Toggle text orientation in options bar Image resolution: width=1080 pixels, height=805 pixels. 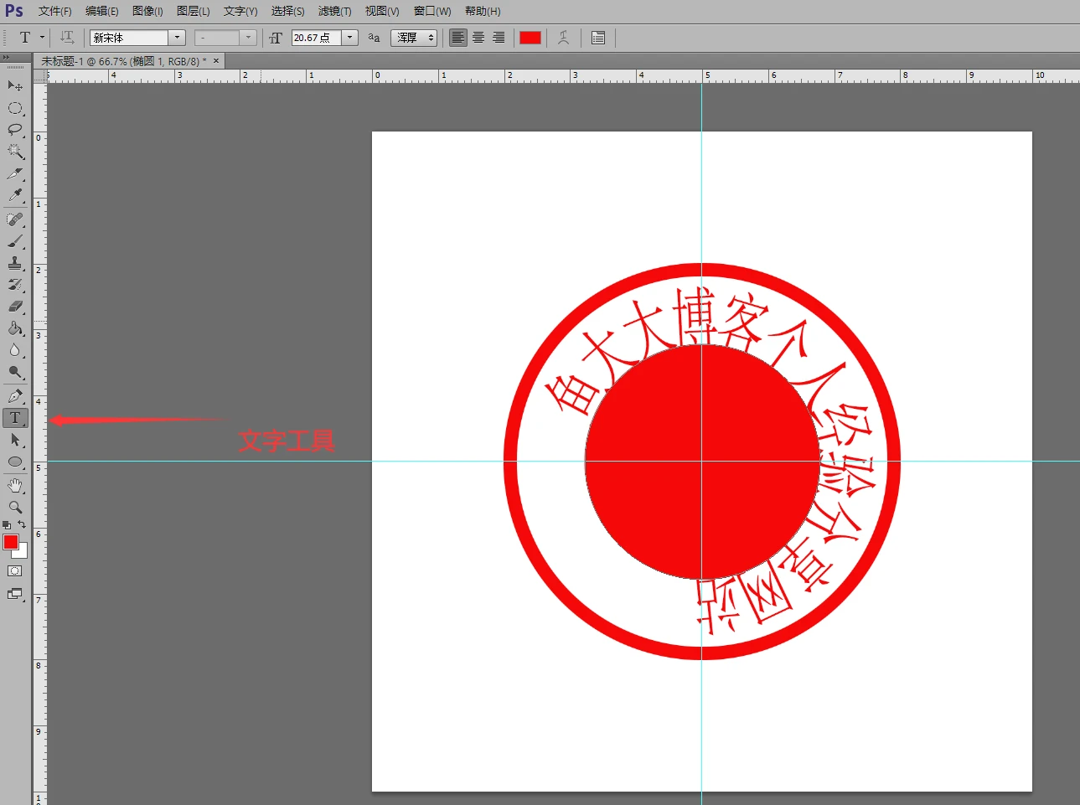pyautogui.click(x=67, y=38)
